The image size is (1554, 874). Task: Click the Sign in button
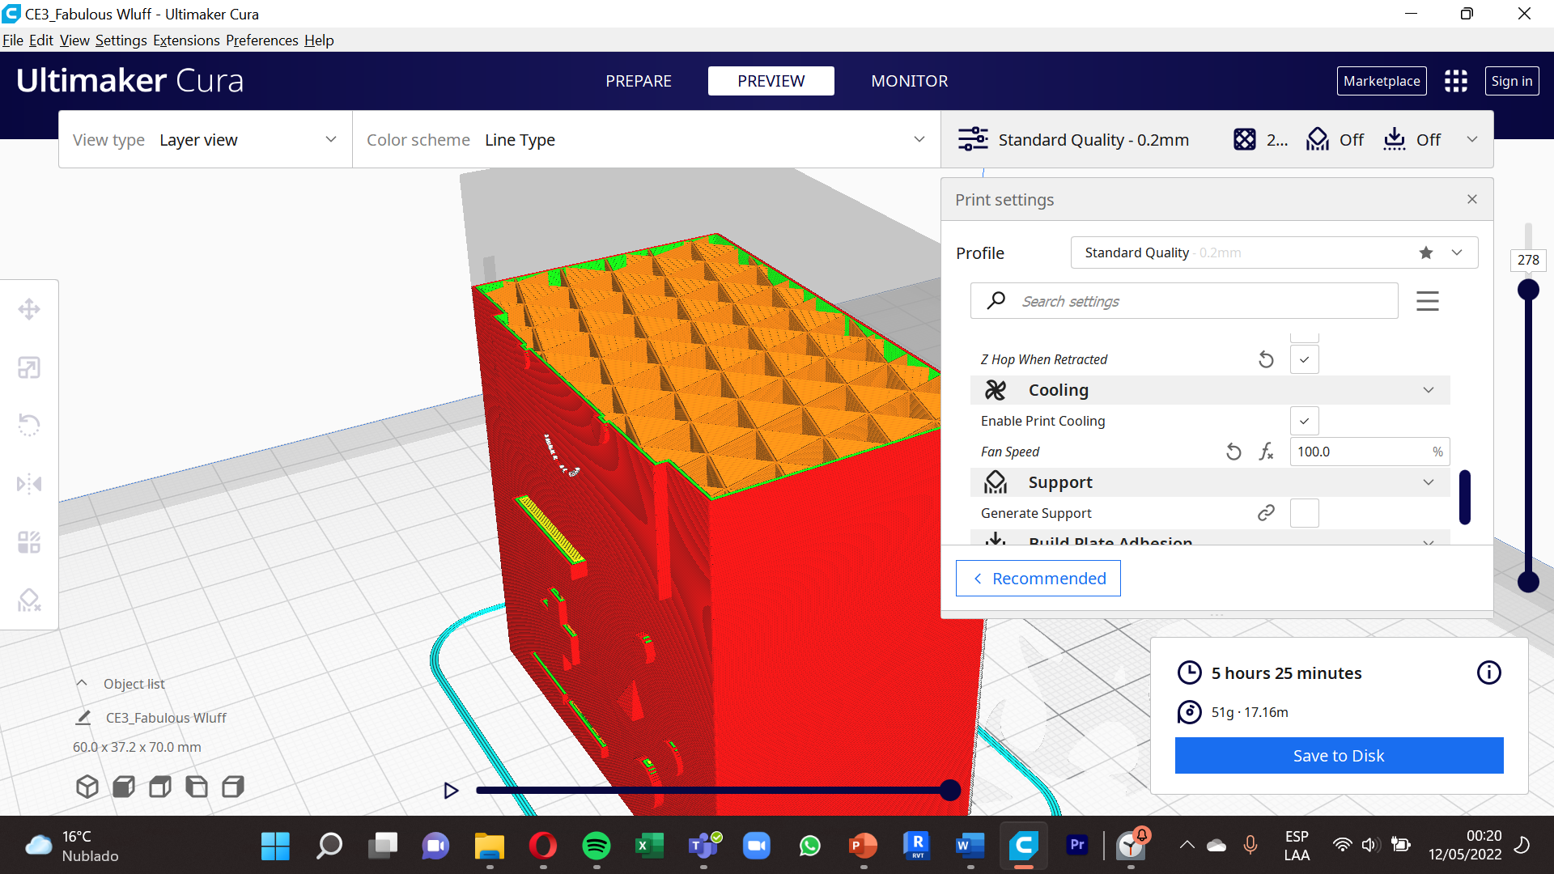[x=1512, y=81]
